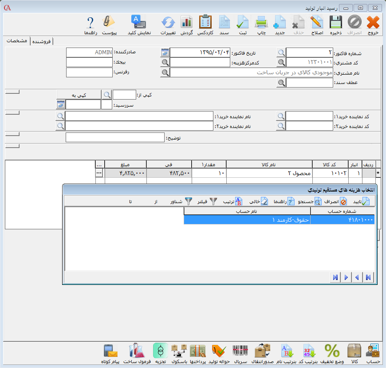Go to last record in dialog navigator
This screenshot has width=386, height=368.
click(335, 277)
